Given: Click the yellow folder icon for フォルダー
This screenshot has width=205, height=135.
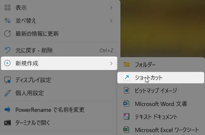Looking at the screenshot, I should click(126, 65).
